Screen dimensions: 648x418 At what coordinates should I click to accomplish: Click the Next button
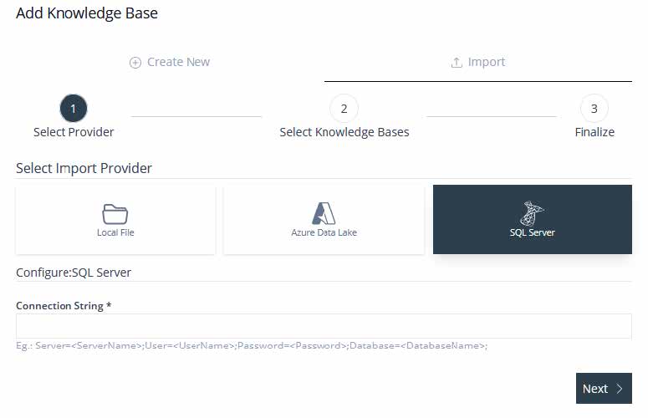pyautogui.click(x=604, y=388)
